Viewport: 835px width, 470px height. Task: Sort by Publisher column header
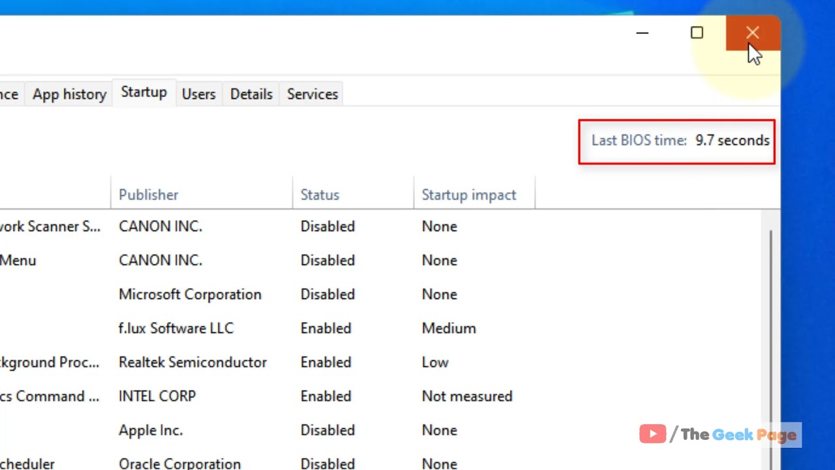point(202,195)
